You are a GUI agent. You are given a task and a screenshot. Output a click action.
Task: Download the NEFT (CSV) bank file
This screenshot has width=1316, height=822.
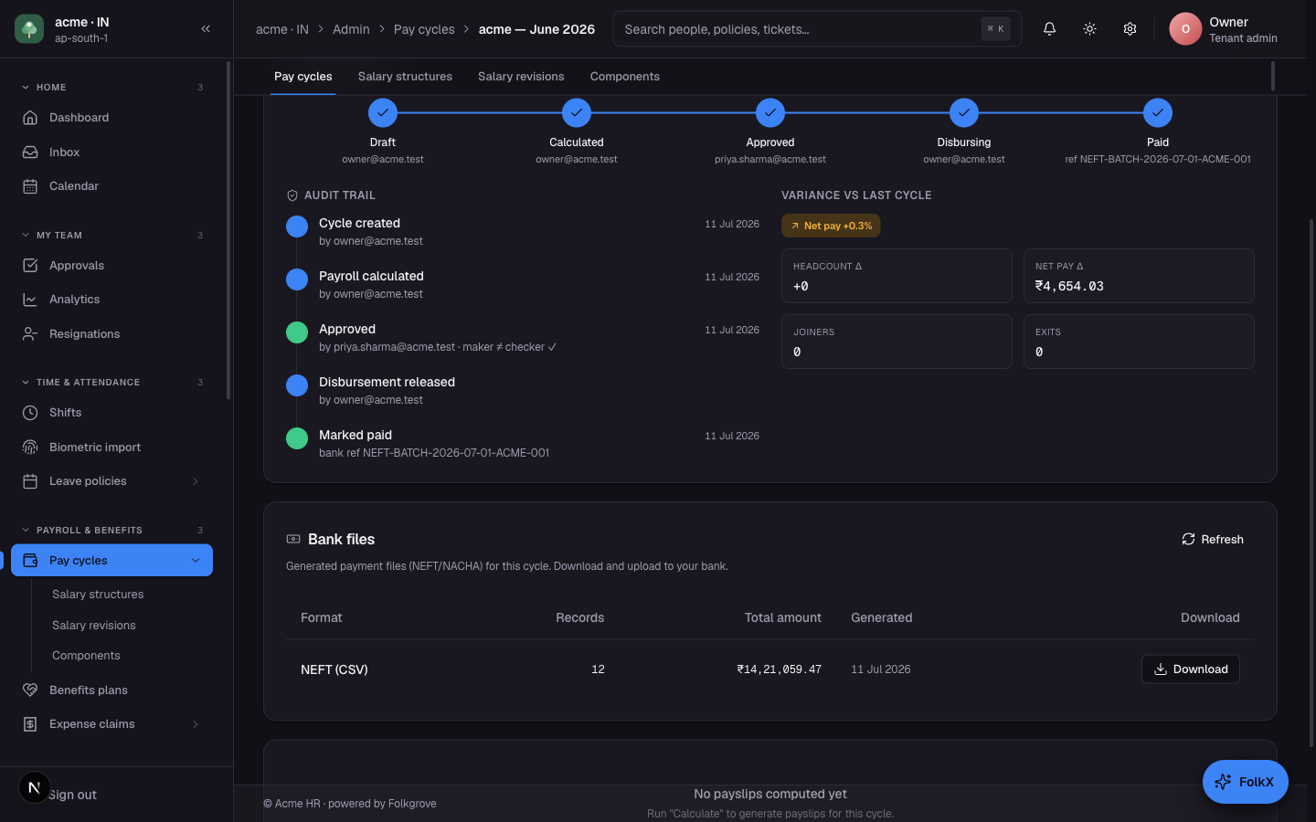[1190, 669]
